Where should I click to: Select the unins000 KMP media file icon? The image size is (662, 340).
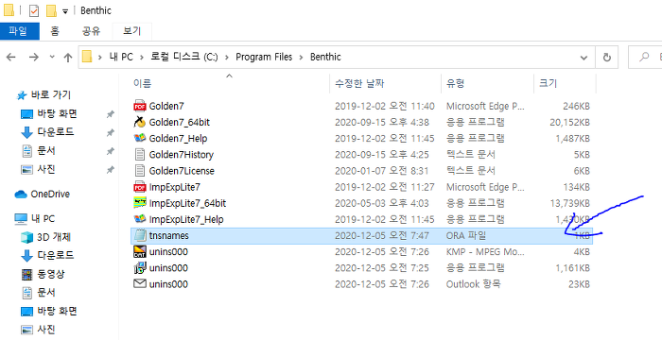tap(140, 251)
